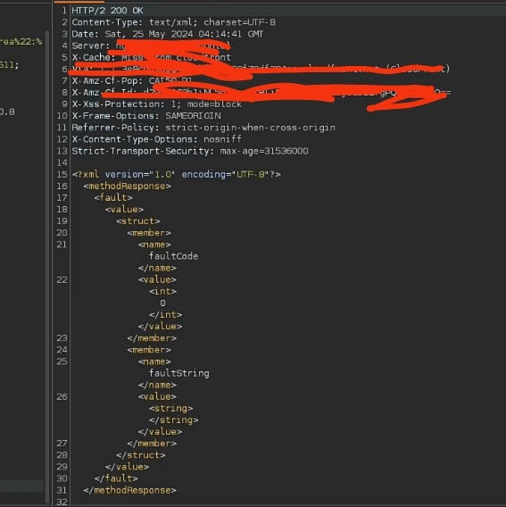Select the mode=block value

[x=214, y=104]
